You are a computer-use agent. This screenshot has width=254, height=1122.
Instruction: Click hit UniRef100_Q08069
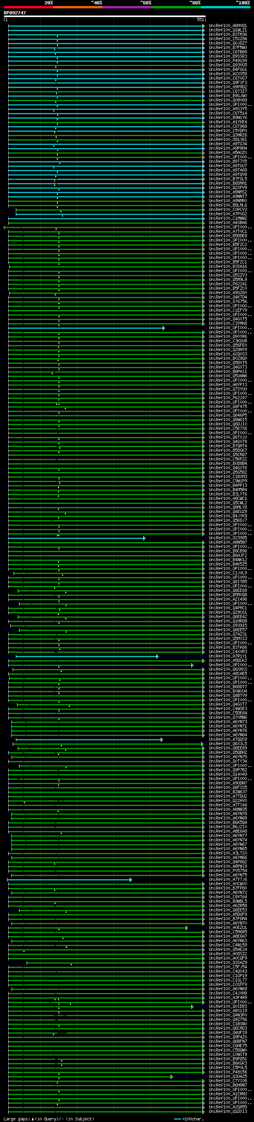(228, 100)
